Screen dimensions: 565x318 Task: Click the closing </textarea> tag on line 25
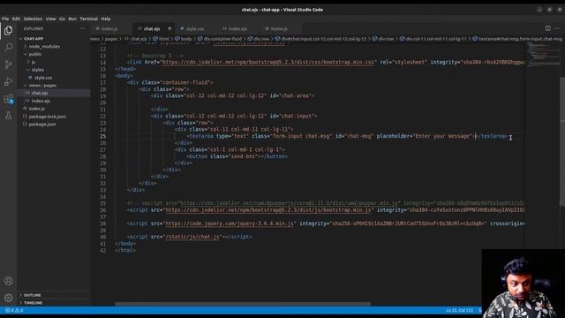tap(492, 136)
